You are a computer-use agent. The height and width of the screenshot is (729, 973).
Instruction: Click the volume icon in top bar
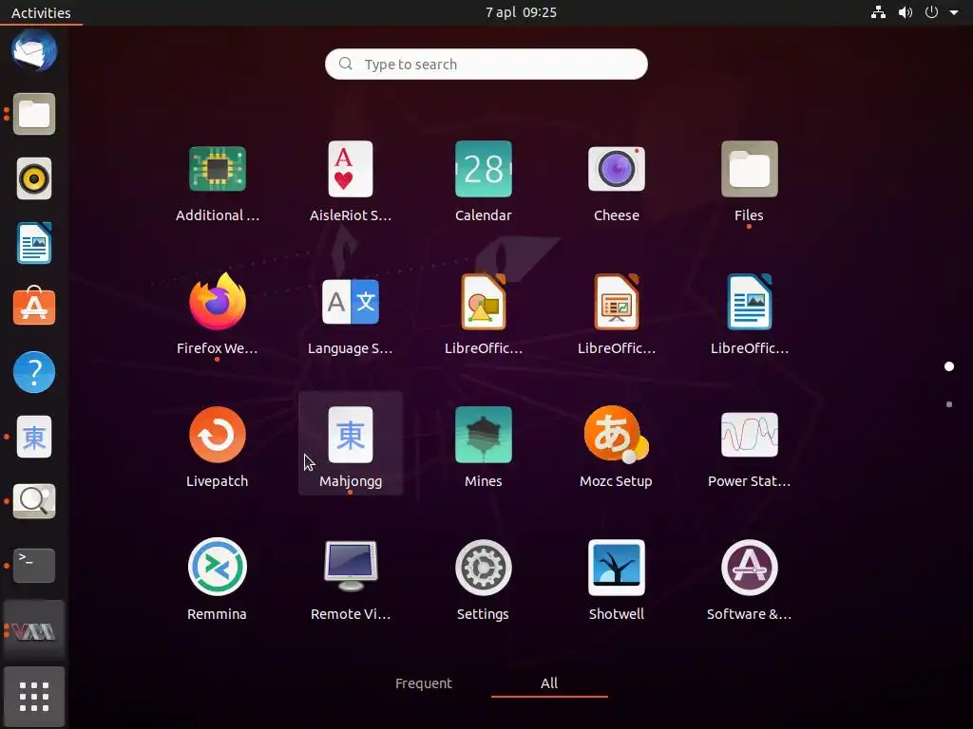[x=906, y=12]
